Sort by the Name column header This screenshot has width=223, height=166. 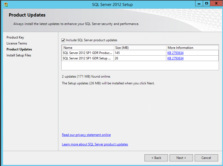(x=88, y=47)
